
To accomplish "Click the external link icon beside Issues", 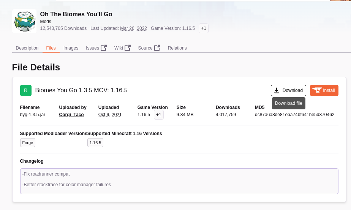I will click(104, 48).
